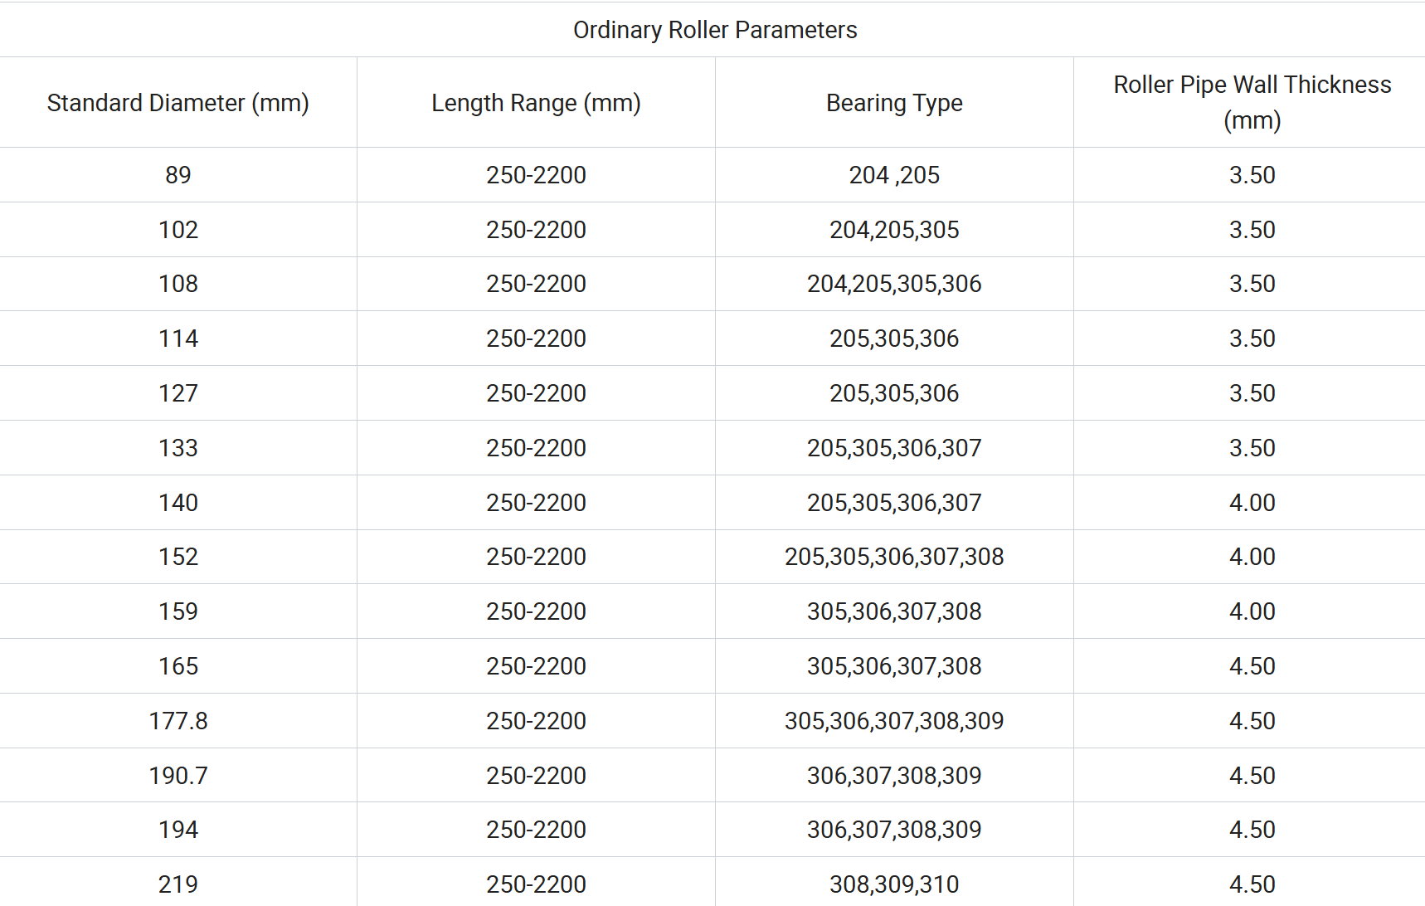Click the diameter cell showing 177.8
This screenshot has width=1425, height=906.
pyautogui.click(x=178, y=721)
